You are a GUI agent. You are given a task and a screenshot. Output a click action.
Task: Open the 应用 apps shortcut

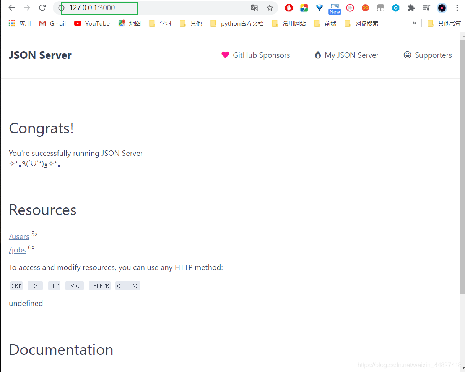point(20,23)
